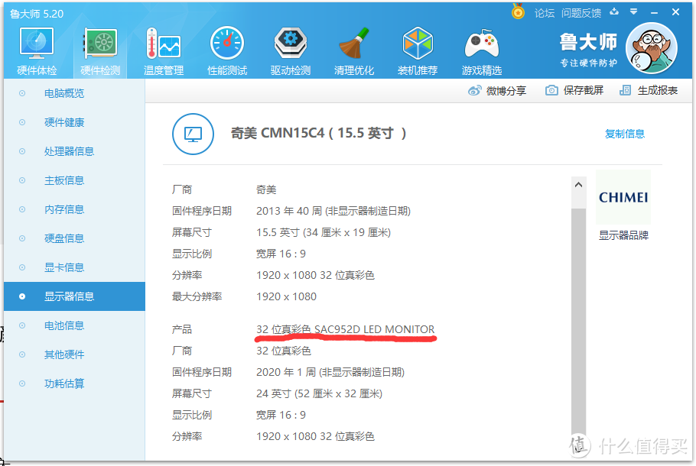Click the 产品 label
The width and height of the screenshot is (696, 466).
[x=182, y=329]
